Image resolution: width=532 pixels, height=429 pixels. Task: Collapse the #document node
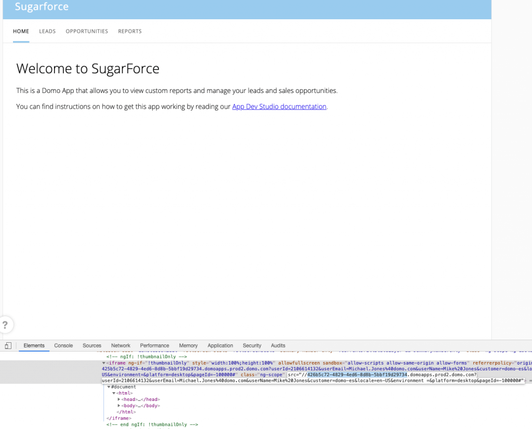[109, 387]
